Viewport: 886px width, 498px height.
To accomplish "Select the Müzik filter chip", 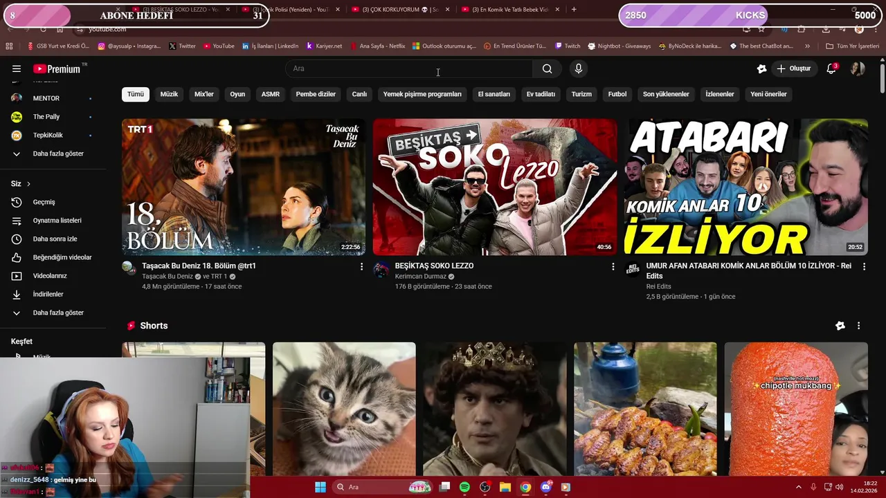I will (170, 94).
